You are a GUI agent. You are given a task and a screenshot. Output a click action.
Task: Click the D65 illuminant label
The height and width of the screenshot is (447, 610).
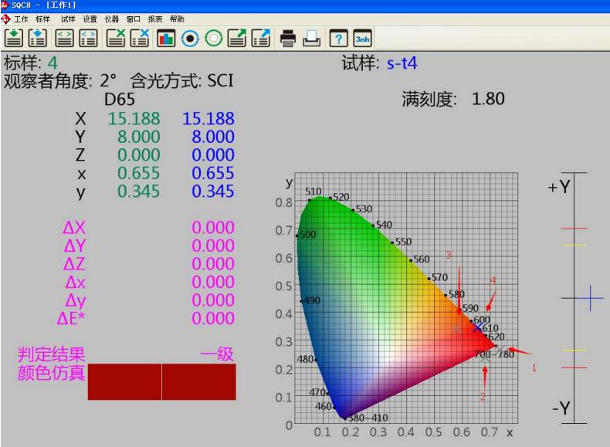point(120,99)
